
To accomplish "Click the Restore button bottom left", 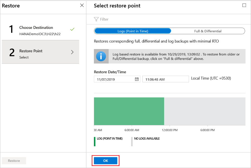I will [14, 160].
